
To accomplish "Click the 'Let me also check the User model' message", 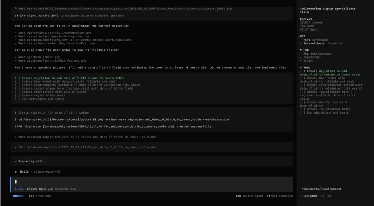I will [x=67, y=50].
